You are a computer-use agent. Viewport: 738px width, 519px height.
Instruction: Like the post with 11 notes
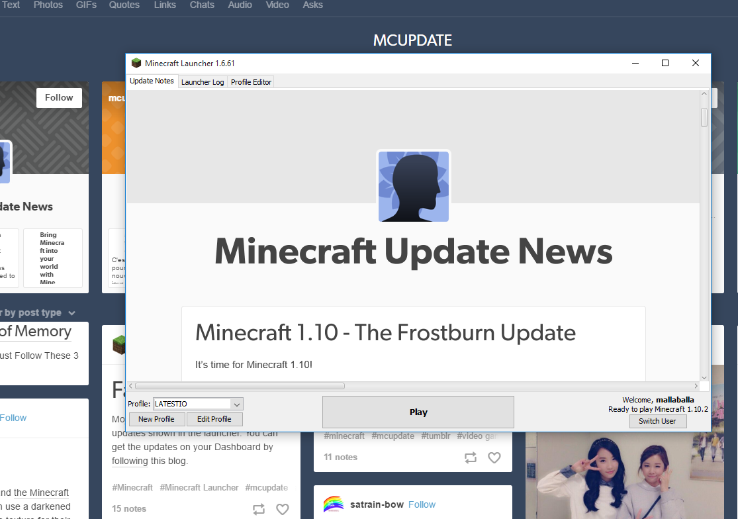(x=494, y=457)
